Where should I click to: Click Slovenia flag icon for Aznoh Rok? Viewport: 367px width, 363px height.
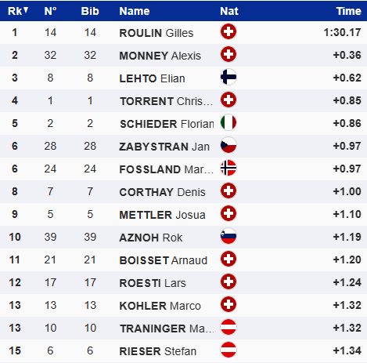click(x=228, y=237)
